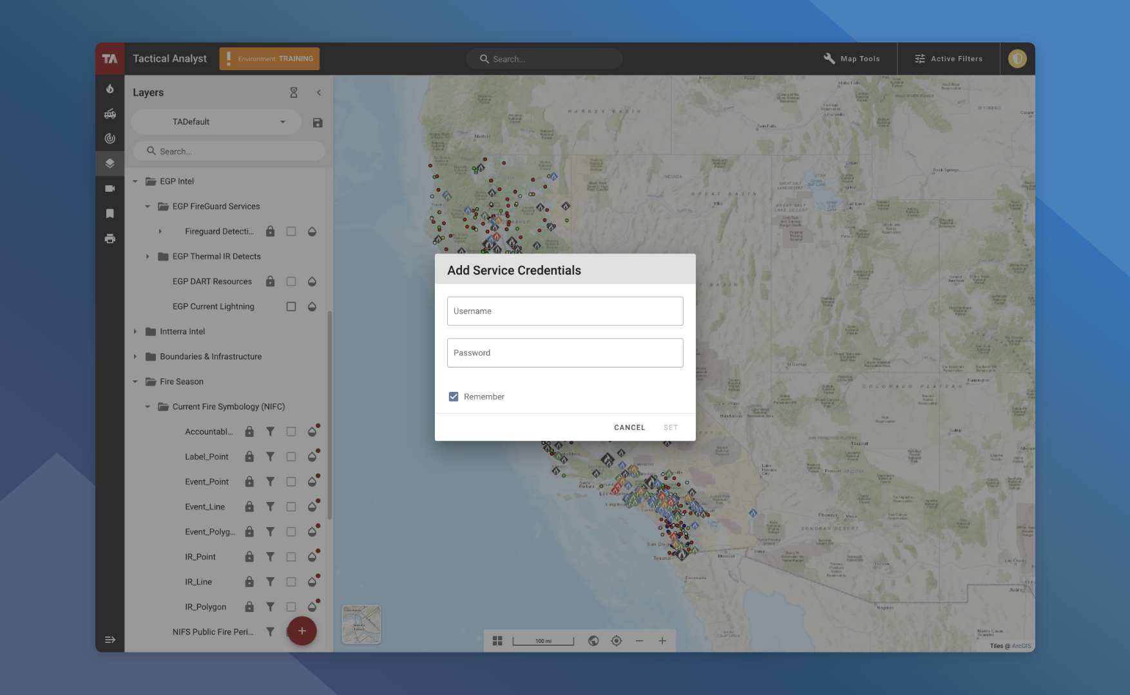Open Map Tools in the top bar
The width and height of the screenshot is (1130, 695).
pos(852,59)
